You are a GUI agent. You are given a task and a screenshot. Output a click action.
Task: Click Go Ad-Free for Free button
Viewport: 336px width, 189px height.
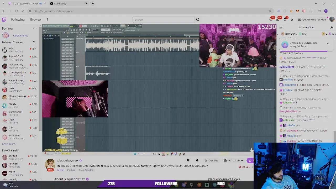[x=312, y=20]
